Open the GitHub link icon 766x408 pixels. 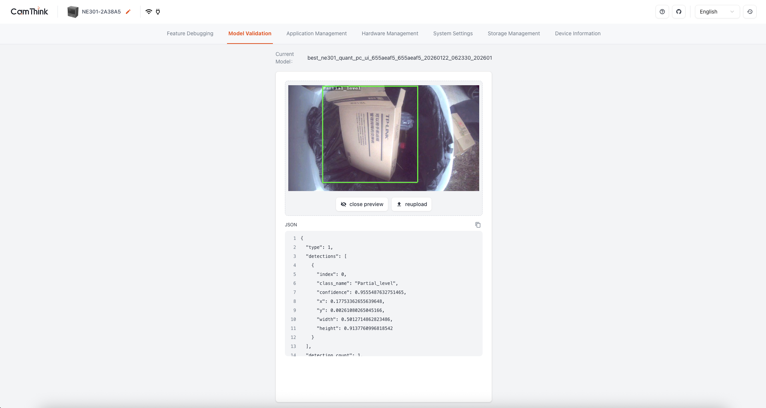coord(679,12)
